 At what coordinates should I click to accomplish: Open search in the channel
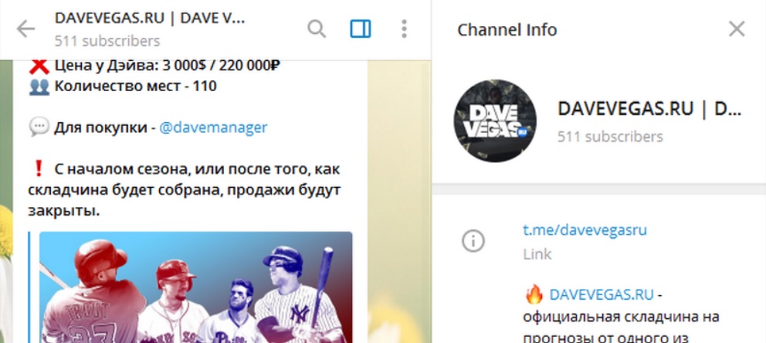point(316,29)
